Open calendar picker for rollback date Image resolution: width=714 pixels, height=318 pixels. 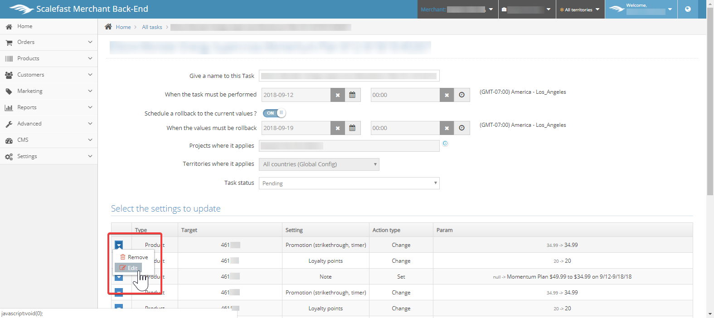click(352, 128)
